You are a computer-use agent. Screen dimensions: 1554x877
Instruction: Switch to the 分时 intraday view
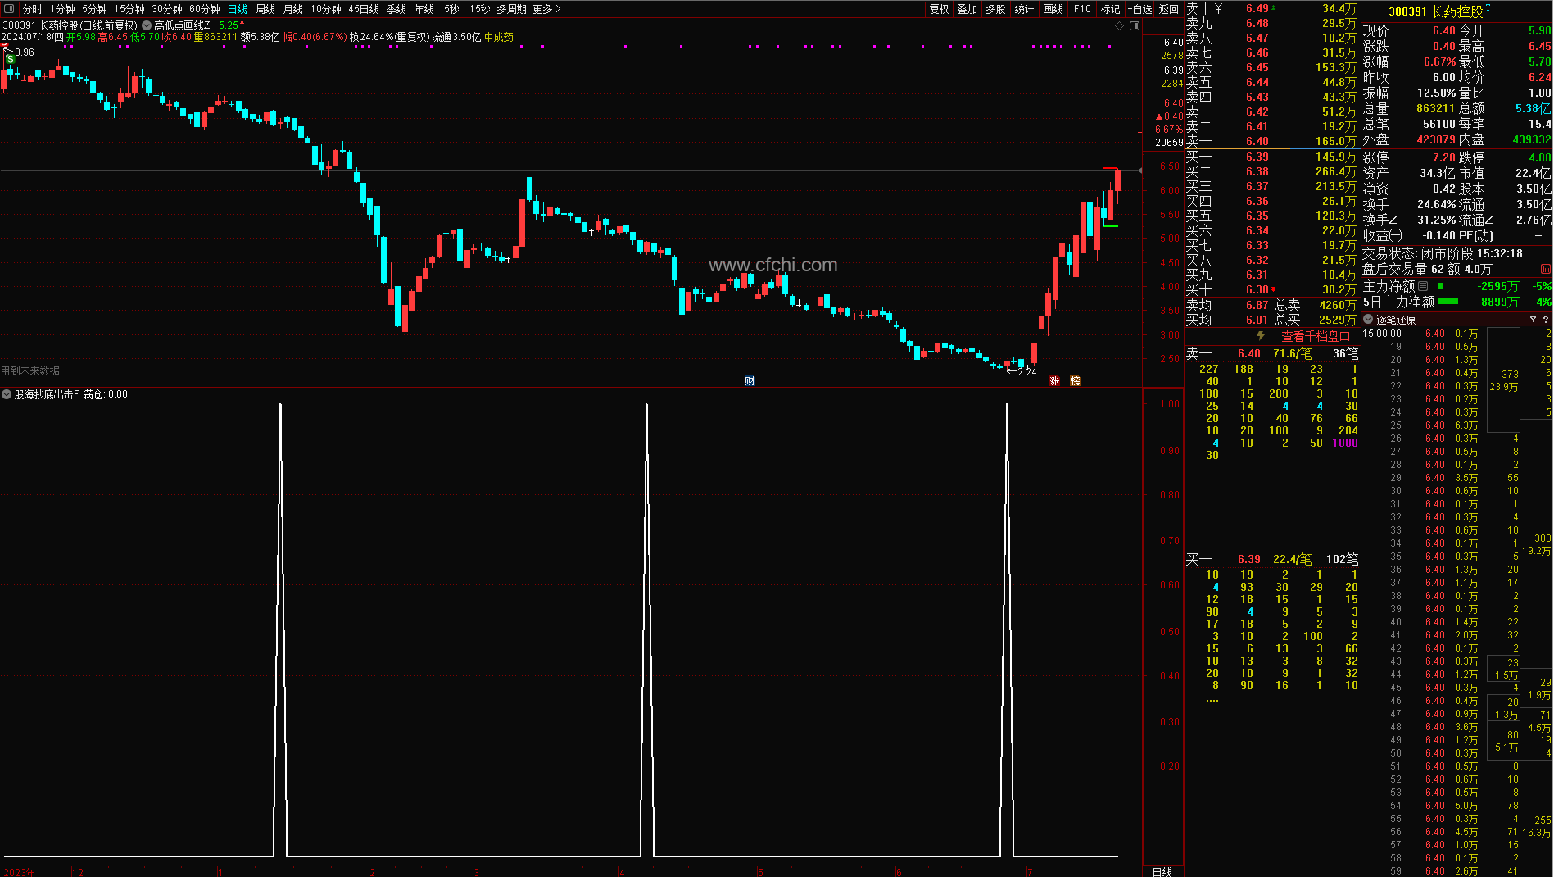[x=32, y=9]
